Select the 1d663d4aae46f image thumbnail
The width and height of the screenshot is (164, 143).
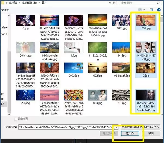tap(25, 68)
